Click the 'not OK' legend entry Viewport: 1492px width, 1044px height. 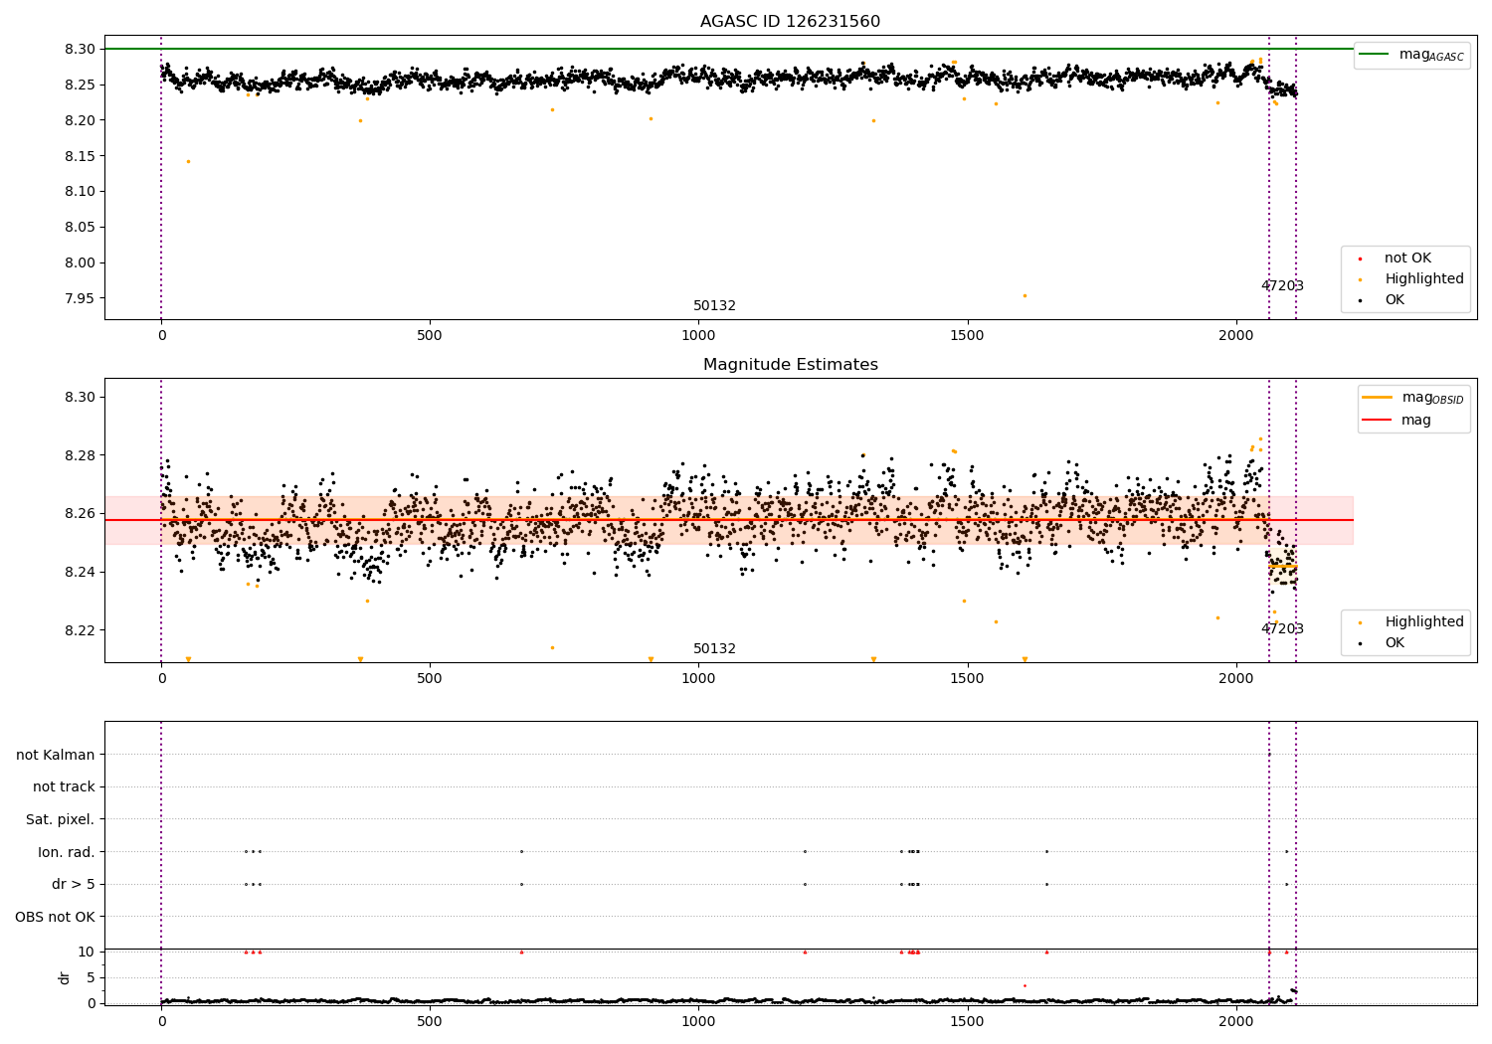[x=1407, y=259]
